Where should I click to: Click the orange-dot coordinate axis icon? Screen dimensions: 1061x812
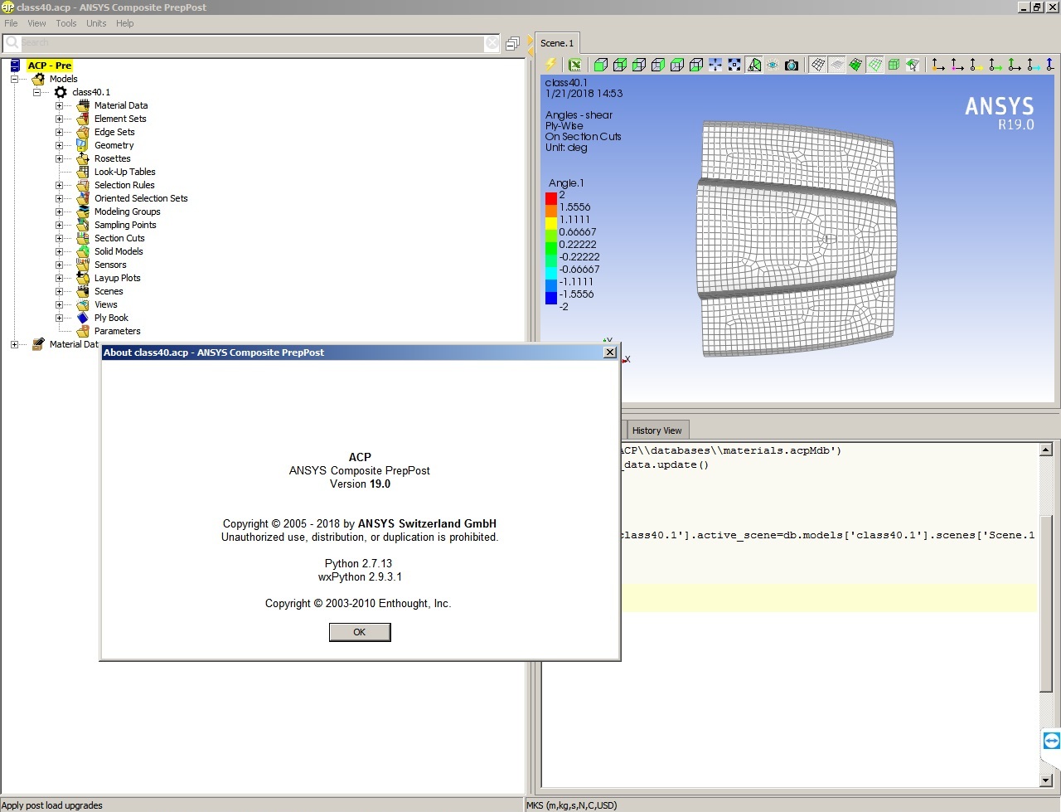[x=938, y=65]
